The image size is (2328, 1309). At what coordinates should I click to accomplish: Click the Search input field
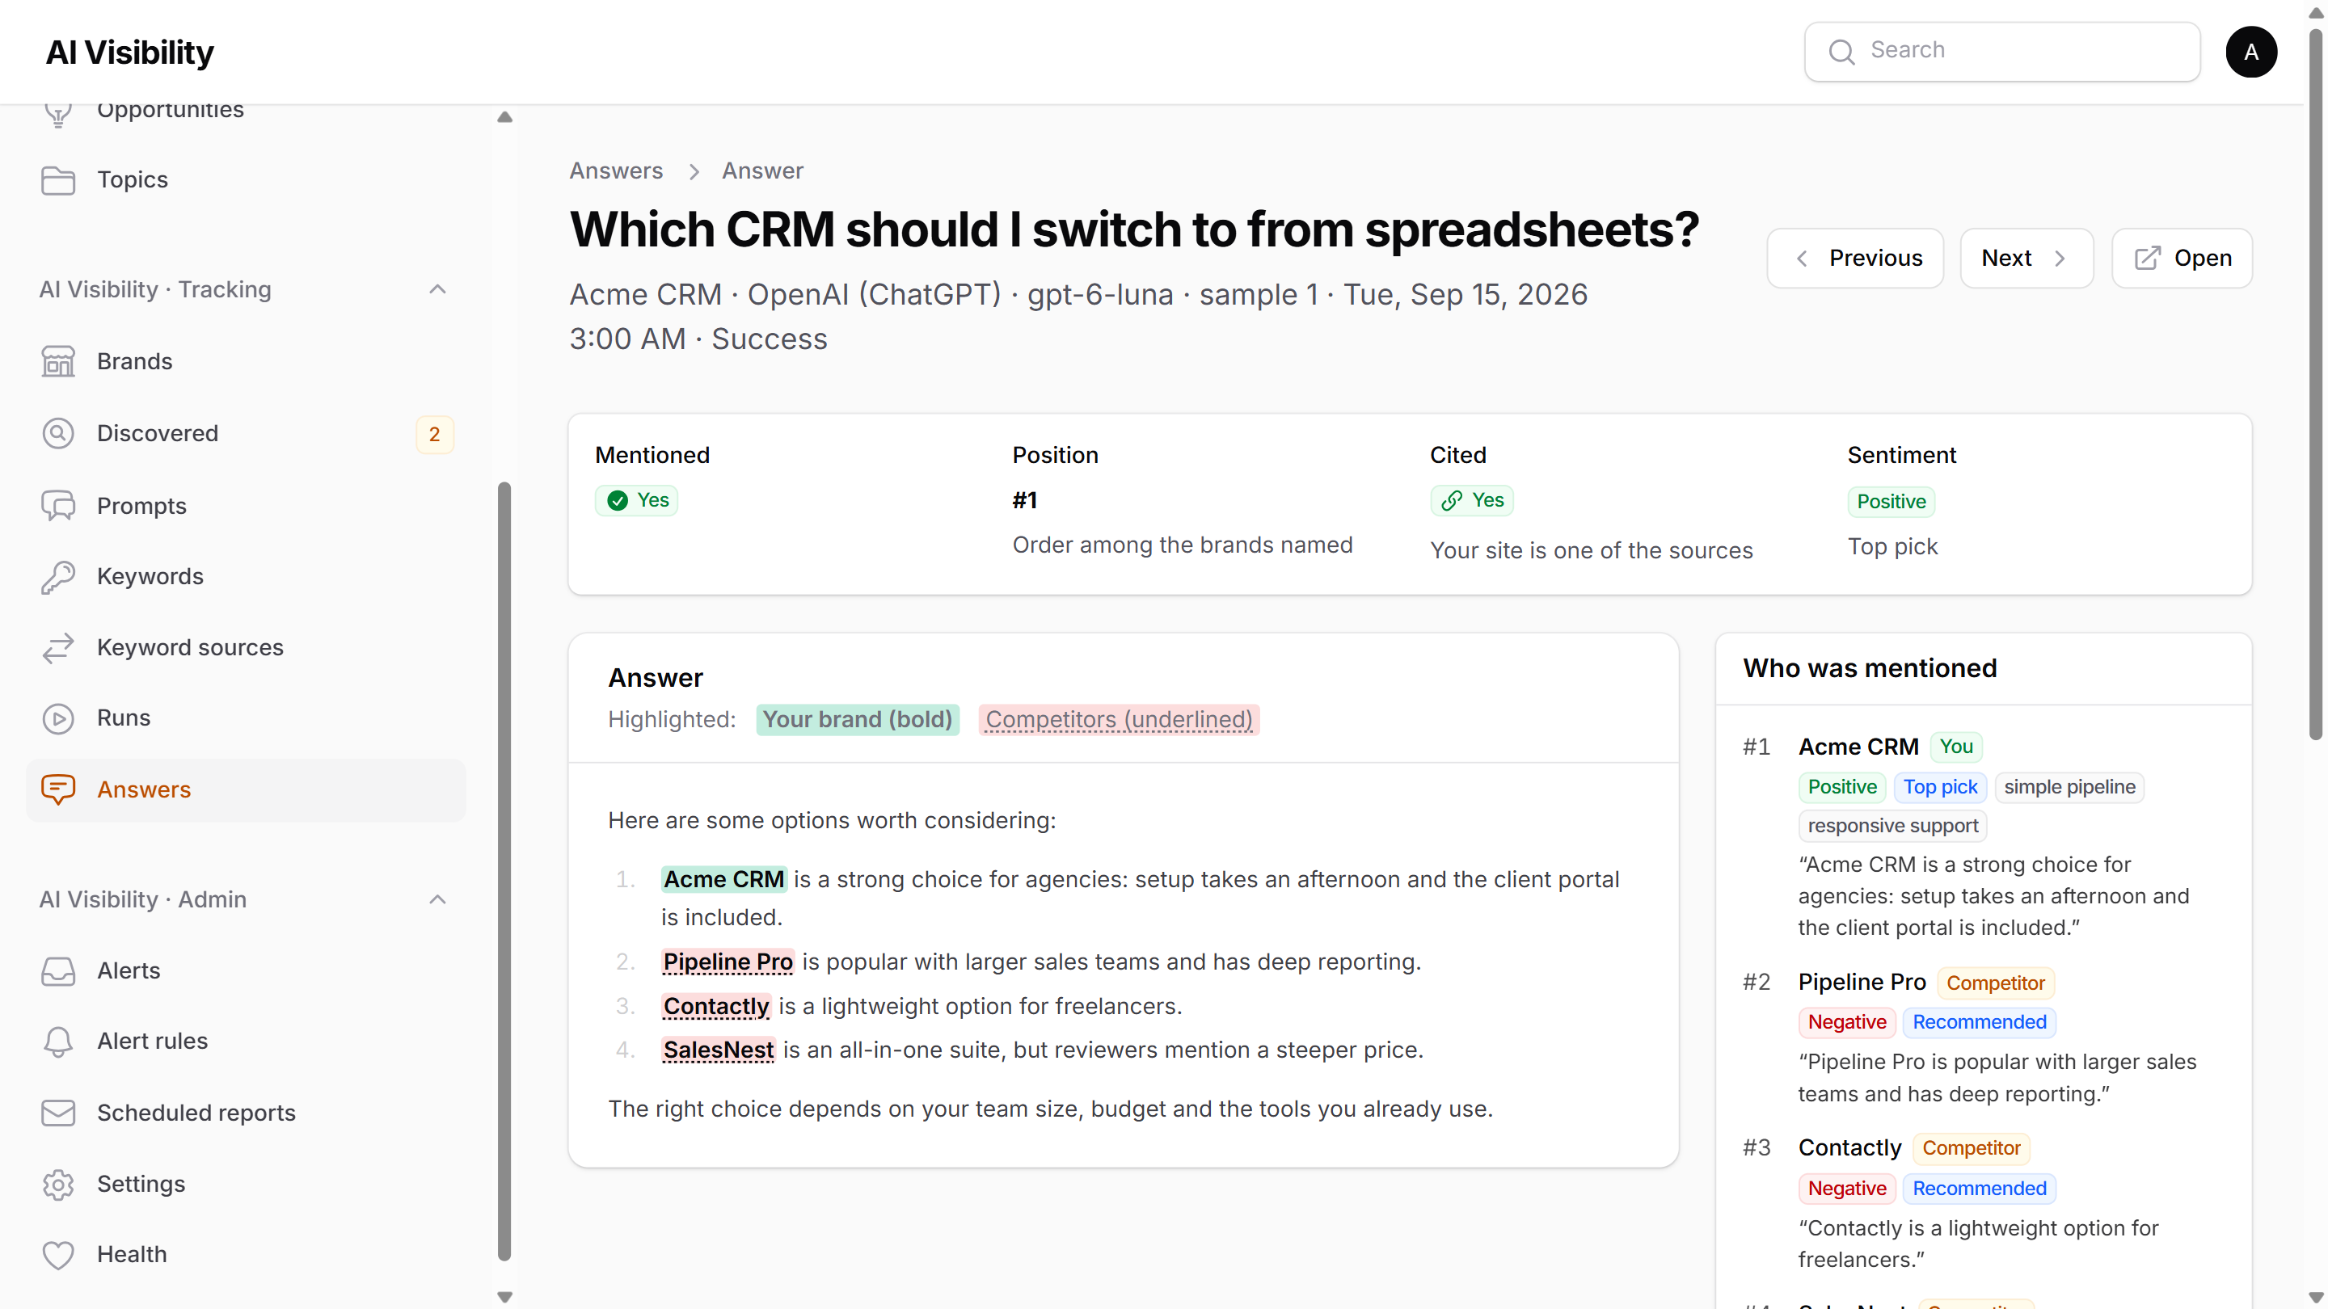(2001, 52)
